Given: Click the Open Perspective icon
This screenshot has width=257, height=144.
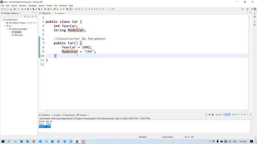Looking at the screenshot, I should (x=247, y=9).
